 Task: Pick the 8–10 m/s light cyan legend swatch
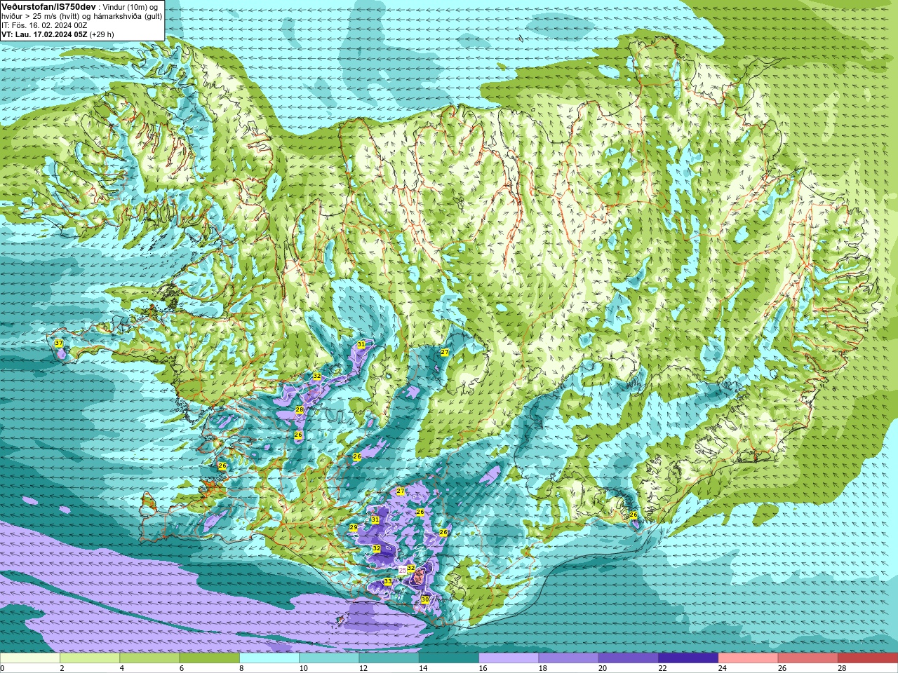(269, 658)
